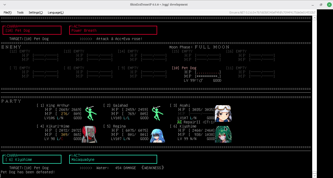
Task: Click Pet Dog's MP gauge bar
Action: (208, 76)
